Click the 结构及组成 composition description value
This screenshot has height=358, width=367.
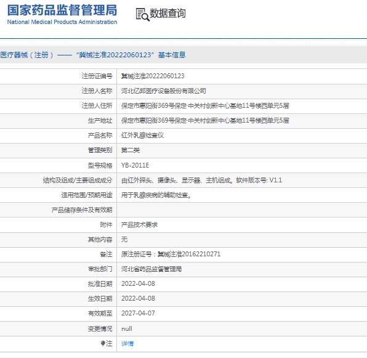[x=201, y=180]
